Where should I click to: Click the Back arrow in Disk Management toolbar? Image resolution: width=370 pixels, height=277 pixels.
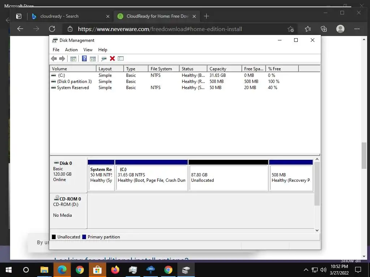pos(54,59)
